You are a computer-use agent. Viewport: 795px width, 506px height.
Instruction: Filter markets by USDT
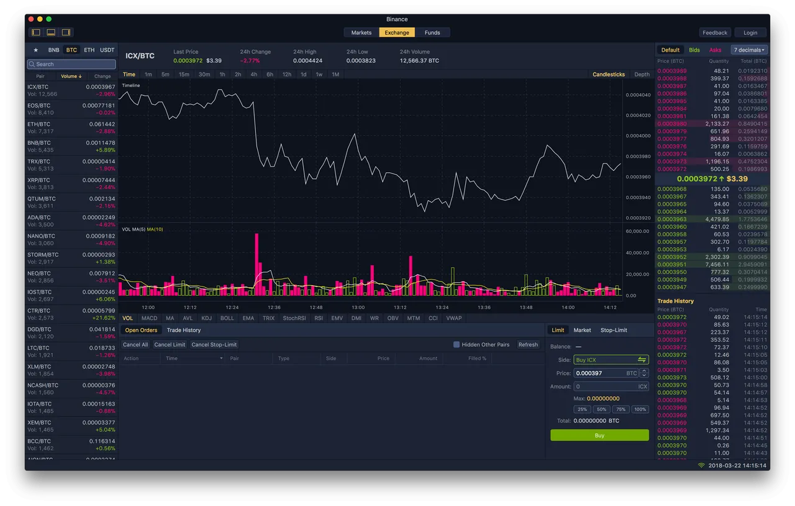pyautogui.click(x=107, y=50)
